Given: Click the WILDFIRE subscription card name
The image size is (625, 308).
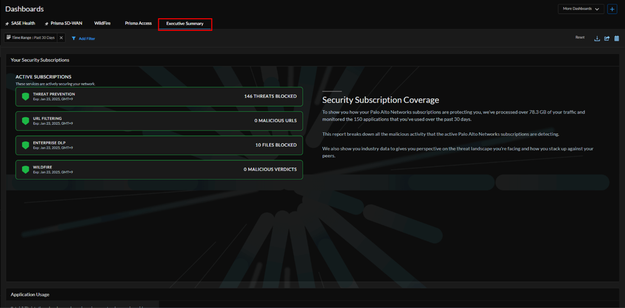Looking at the screenshot, I should click(42, 167).
